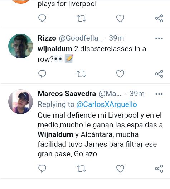Image resolution: width=170 pixels, height=189 pixels.
Task: Reply to the 'plays for liverpool' tweet
Action: [x=42, y=18]
